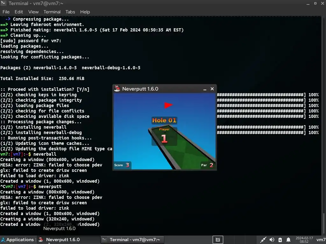This screenshot has height=244, width=326.
Task: Click the 'Finished making: neverball 1.6.0-5' line
Action: click(92, 30)
